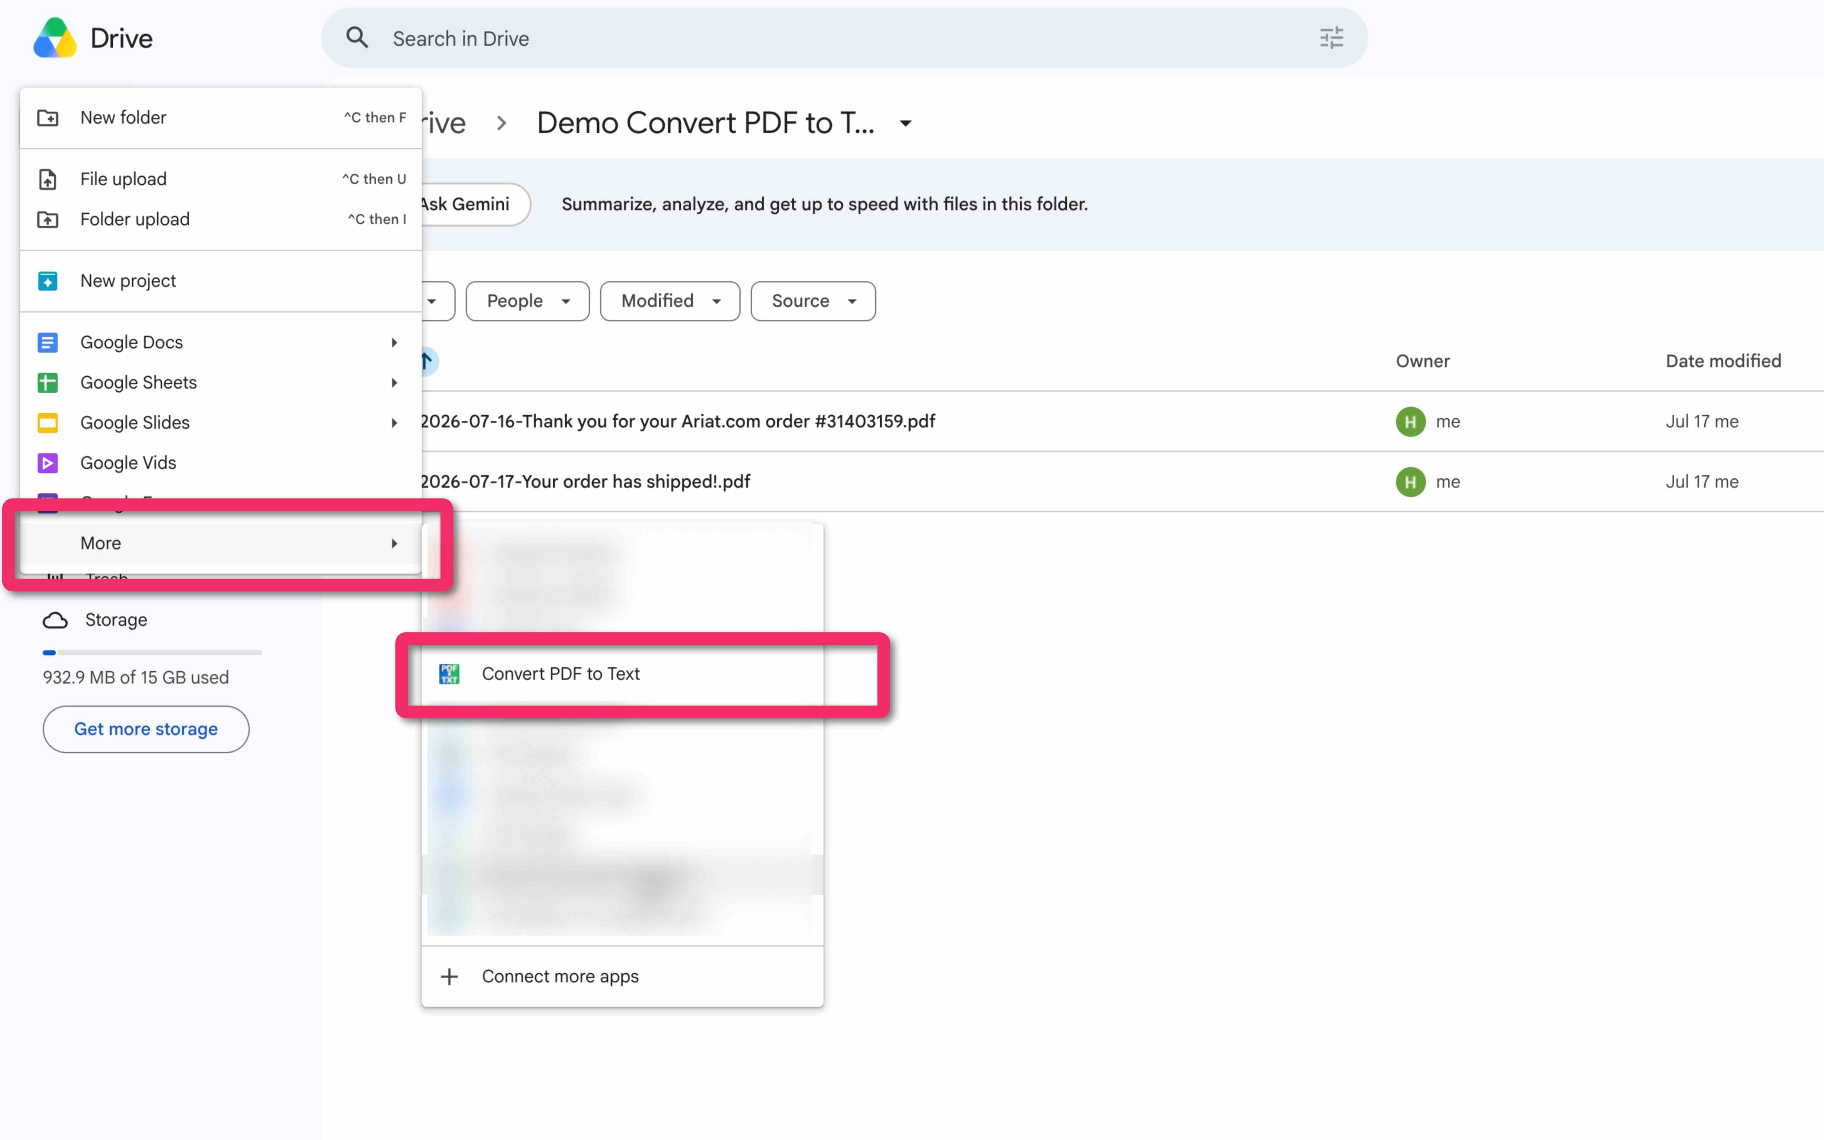Click the Google Vids icon
The width and height of the screenshot is (1824, 1140).
47,463
